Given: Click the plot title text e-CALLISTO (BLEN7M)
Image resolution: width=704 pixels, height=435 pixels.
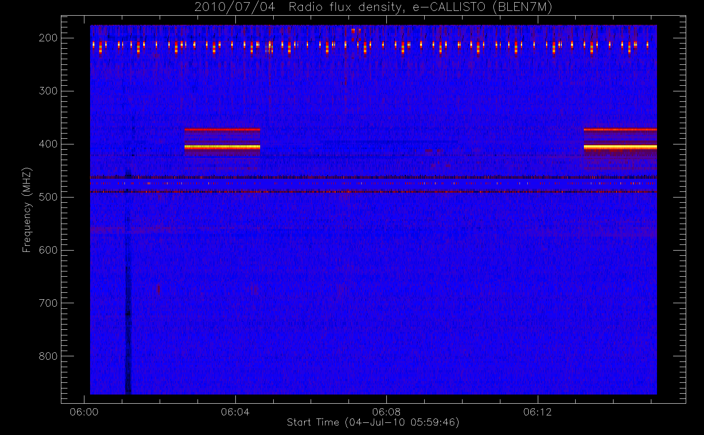Looking at the screenshot, I should click(x=482, y=7).
